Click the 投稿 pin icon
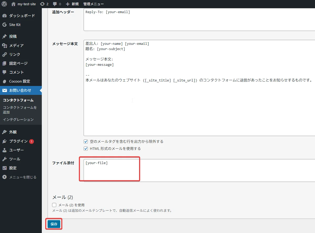 [4, 36]
